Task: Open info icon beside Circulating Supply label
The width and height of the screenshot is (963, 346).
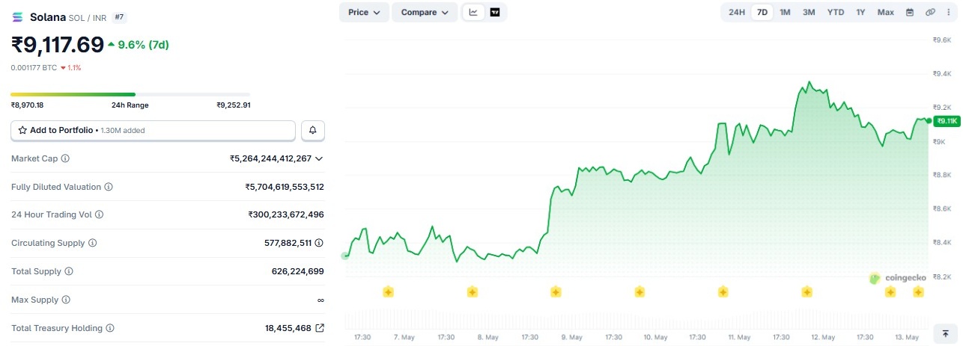Action: [93, 243]
